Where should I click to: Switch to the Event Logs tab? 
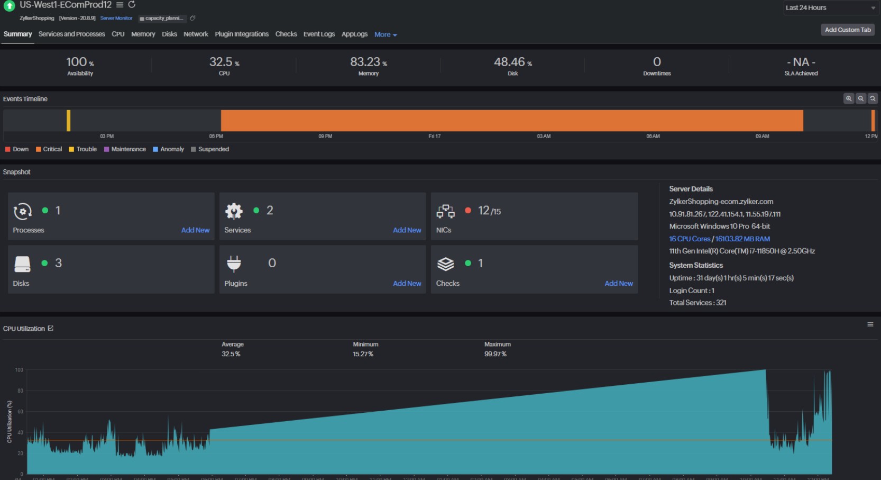pos(319,34)
